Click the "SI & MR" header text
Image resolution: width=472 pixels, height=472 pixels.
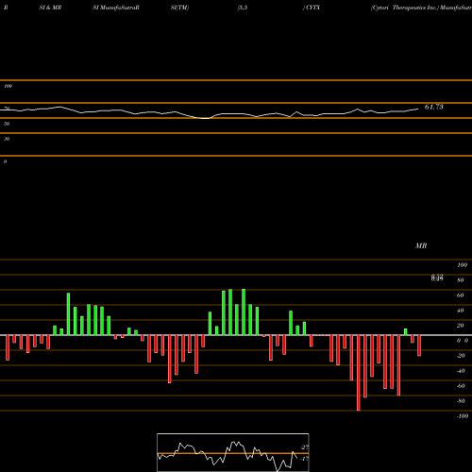[x=50, y=8]
